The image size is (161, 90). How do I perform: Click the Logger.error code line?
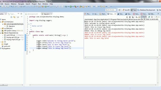click(x=54, y=43)
